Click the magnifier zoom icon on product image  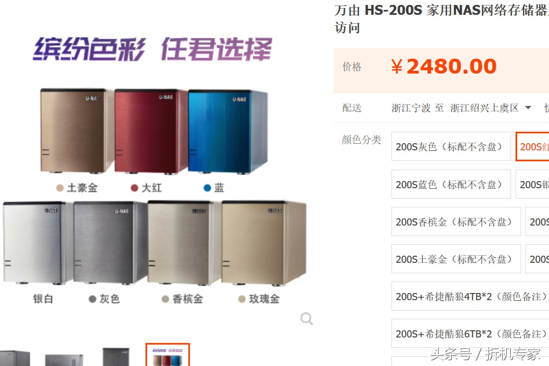[x=306, y=318]
